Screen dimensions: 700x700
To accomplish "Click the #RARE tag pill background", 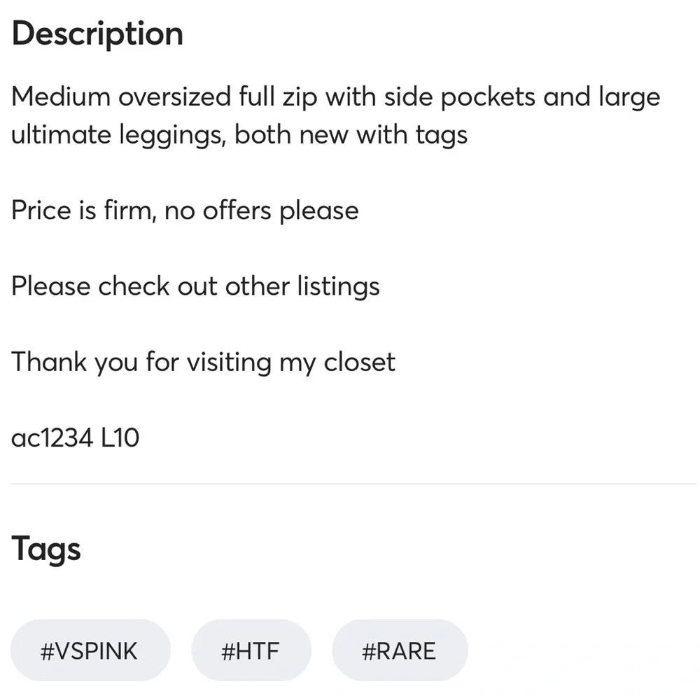I will 400,650.
